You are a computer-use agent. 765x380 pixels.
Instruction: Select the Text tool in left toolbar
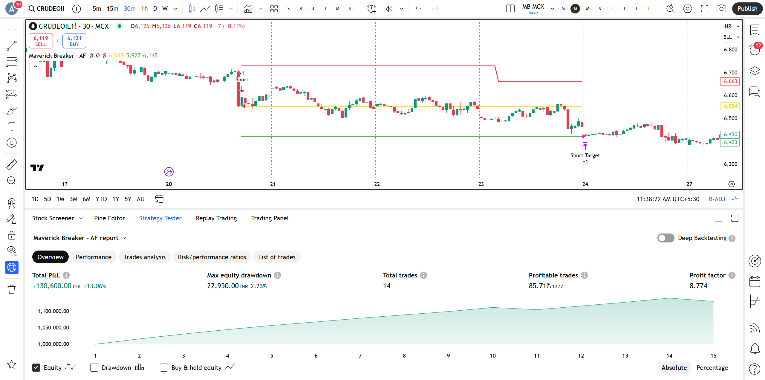(x=12, y=126)
